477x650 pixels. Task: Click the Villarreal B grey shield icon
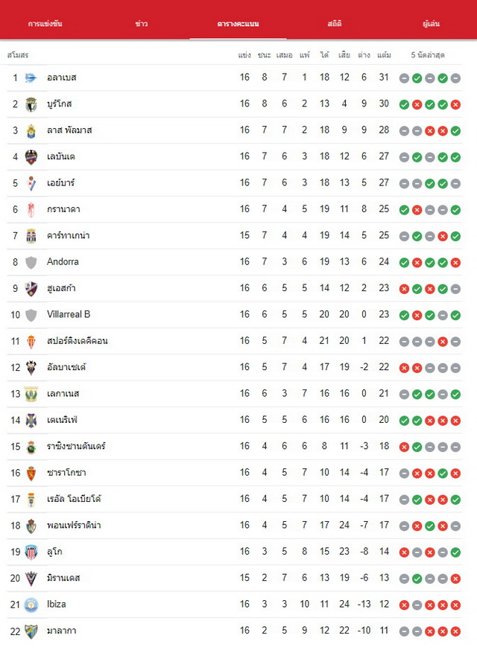pos(31,315)
